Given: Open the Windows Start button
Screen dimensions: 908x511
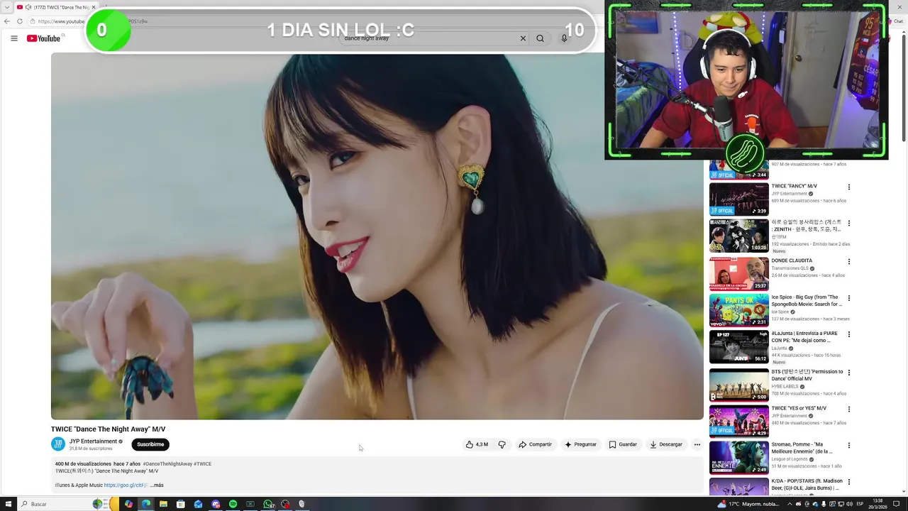Looking at the screenshot, I should tap(8, 504).
